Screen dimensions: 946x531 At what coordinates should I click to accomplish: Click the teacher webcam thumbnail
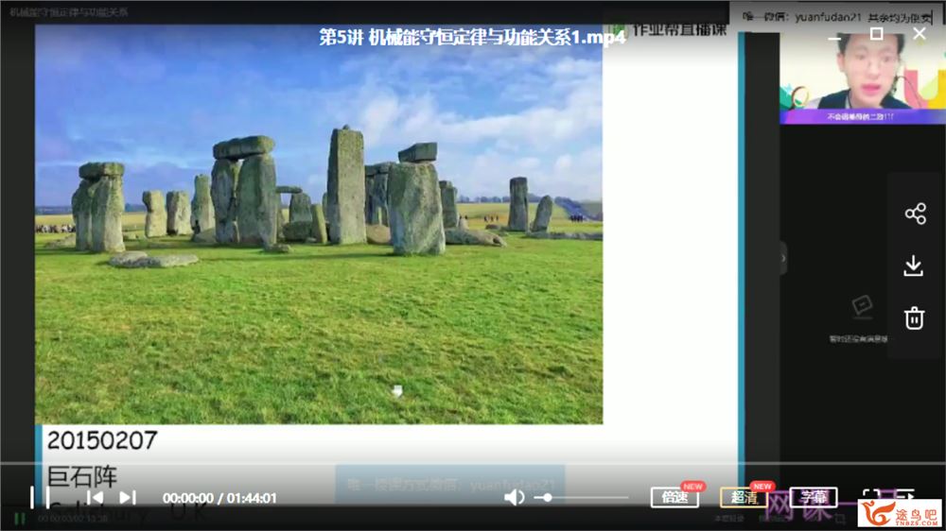click(863, 78)
